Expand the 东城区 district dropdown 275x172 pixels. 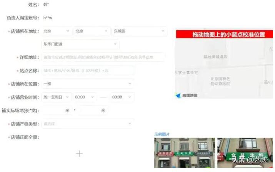point(139,31)
